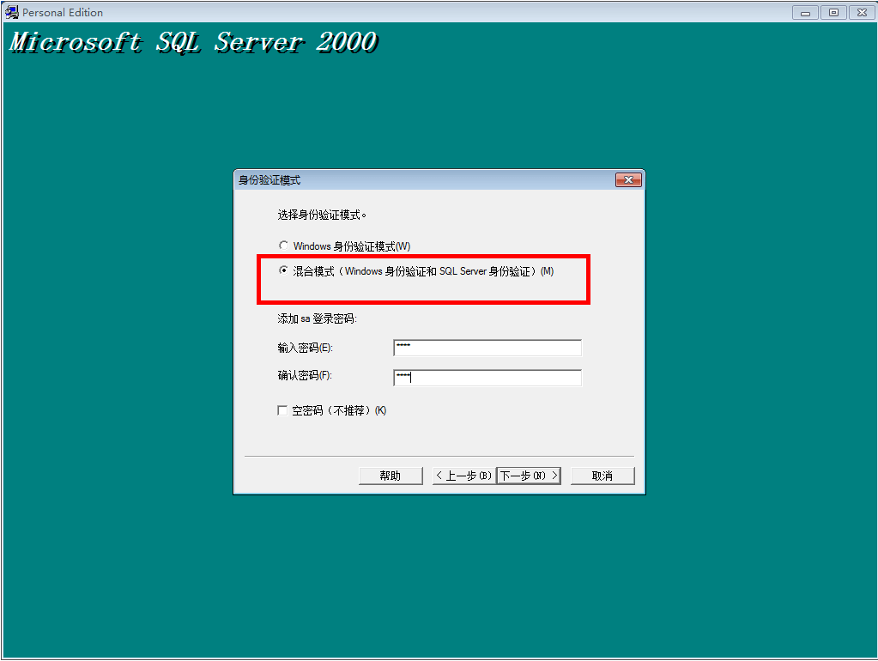
Task: Click the red-highlighted mixed mode option area
Action: [423, 278]
